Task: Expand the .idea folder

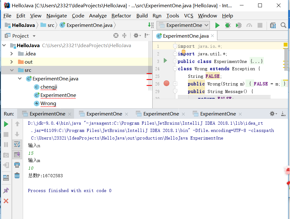Action: tap(12, 54)
